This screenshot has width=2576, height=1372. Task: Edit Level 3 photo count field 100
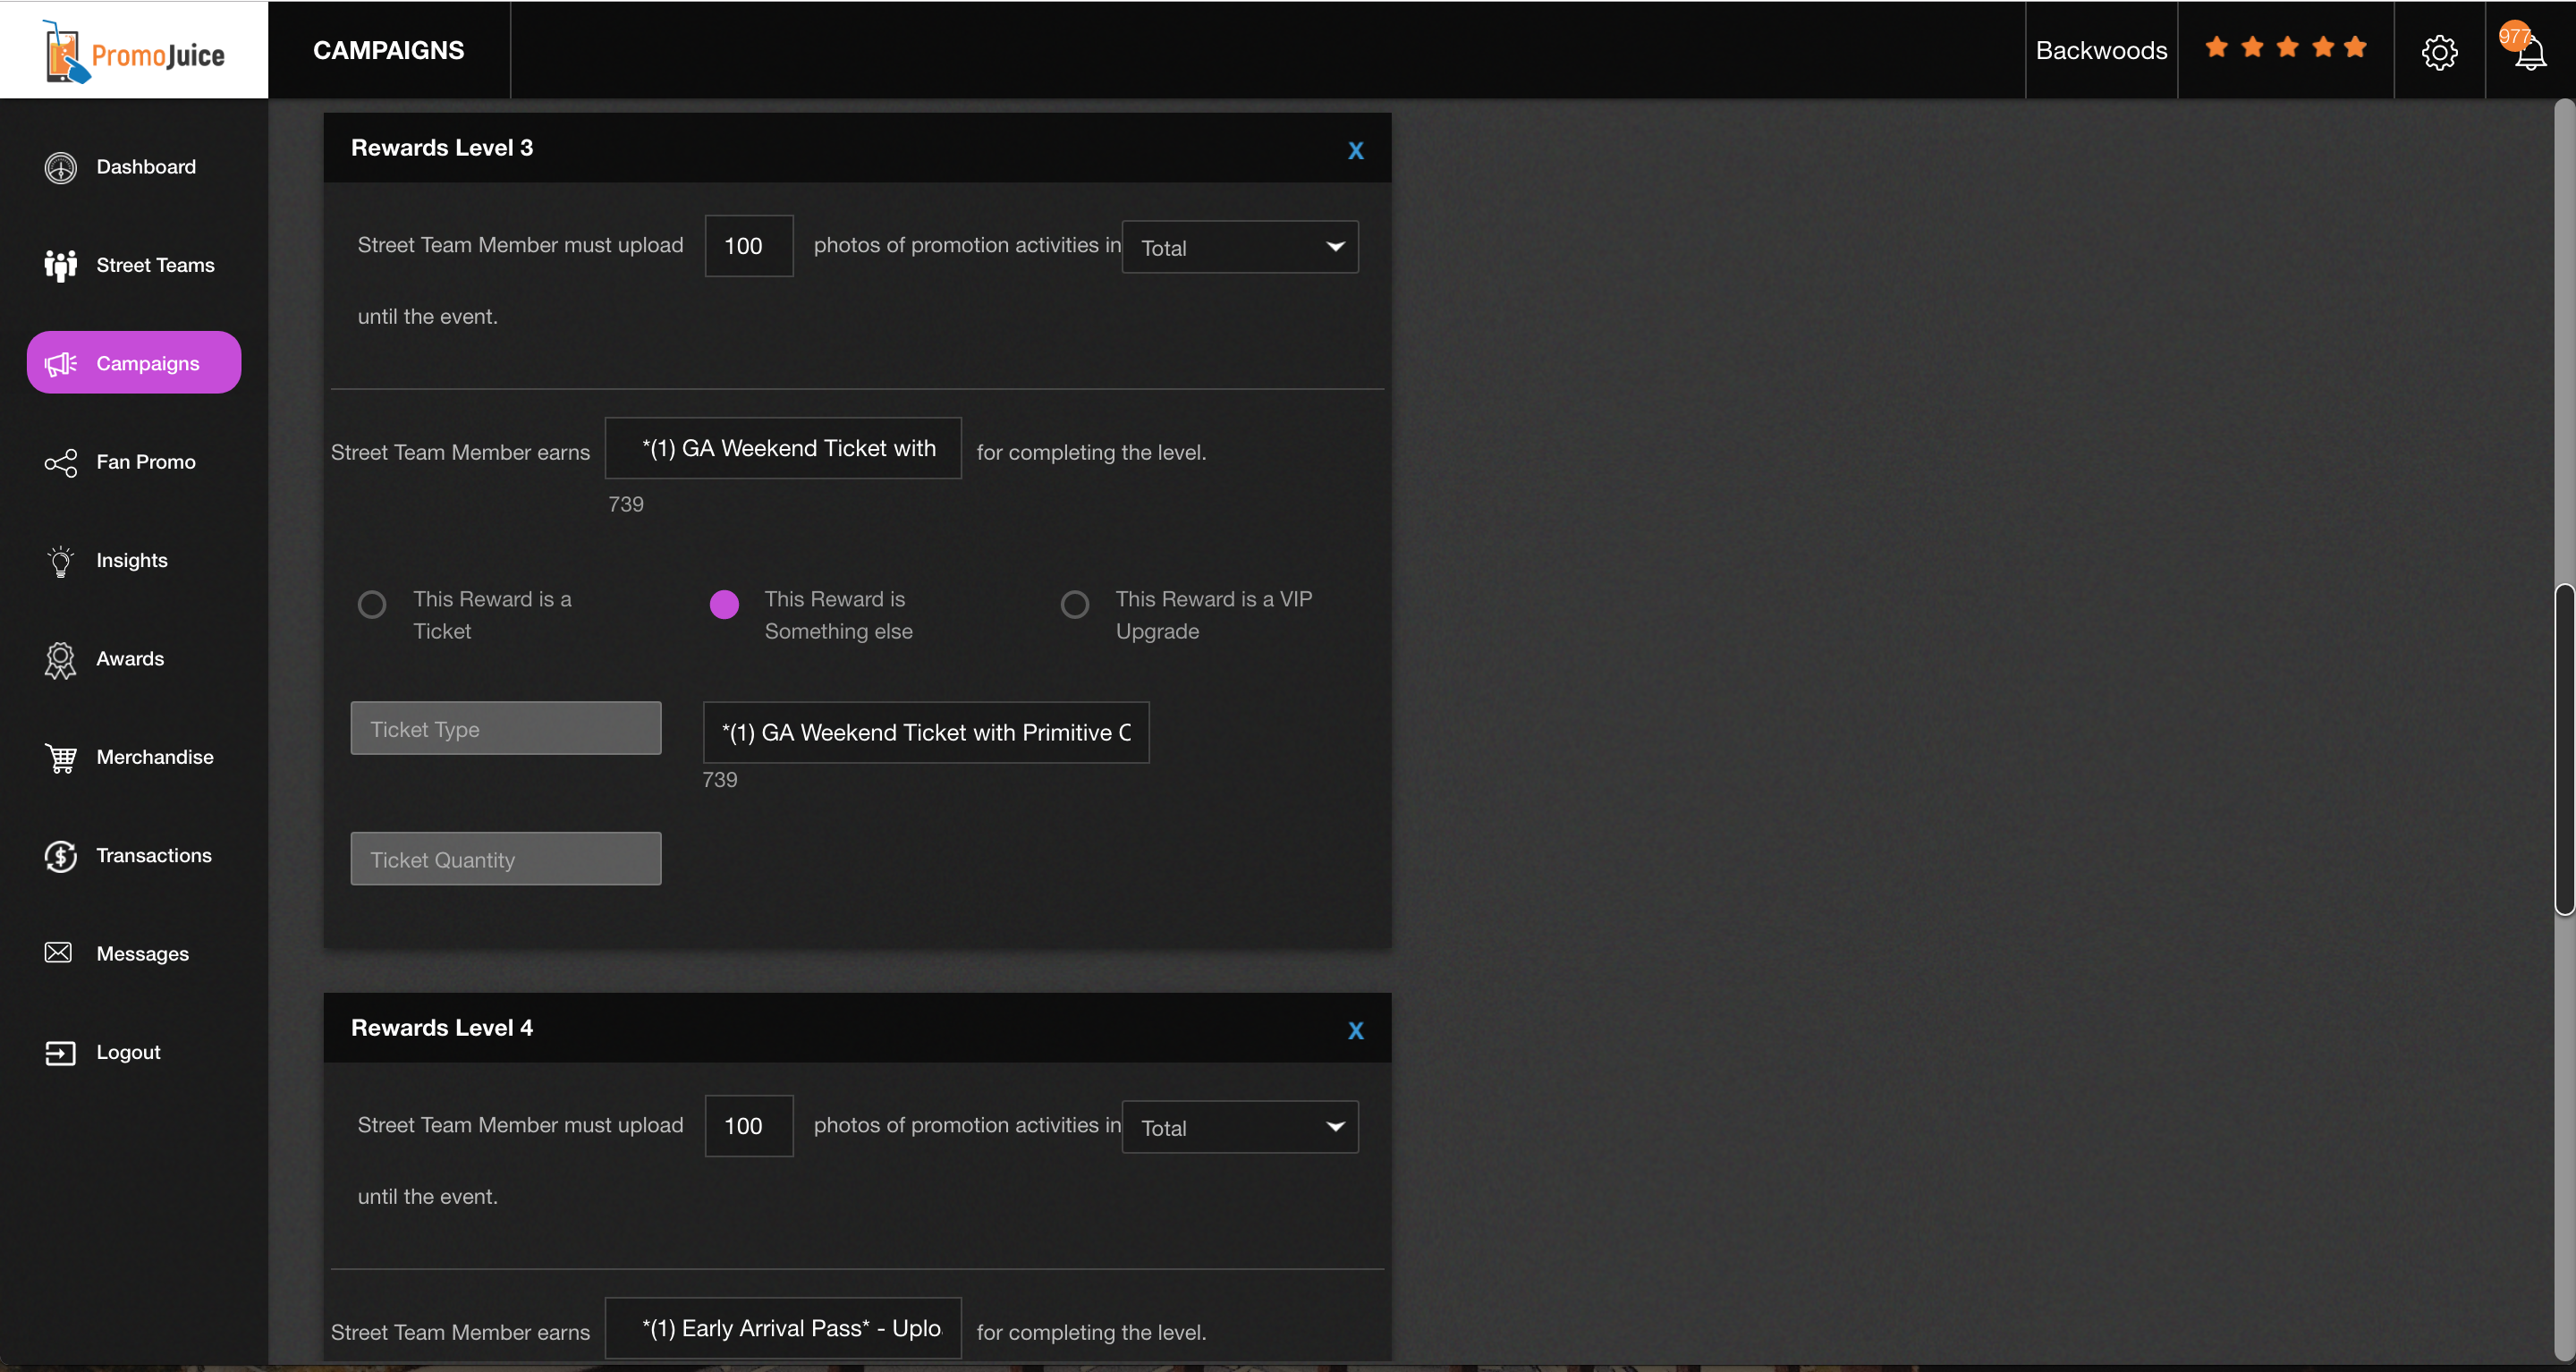(749, 246)
